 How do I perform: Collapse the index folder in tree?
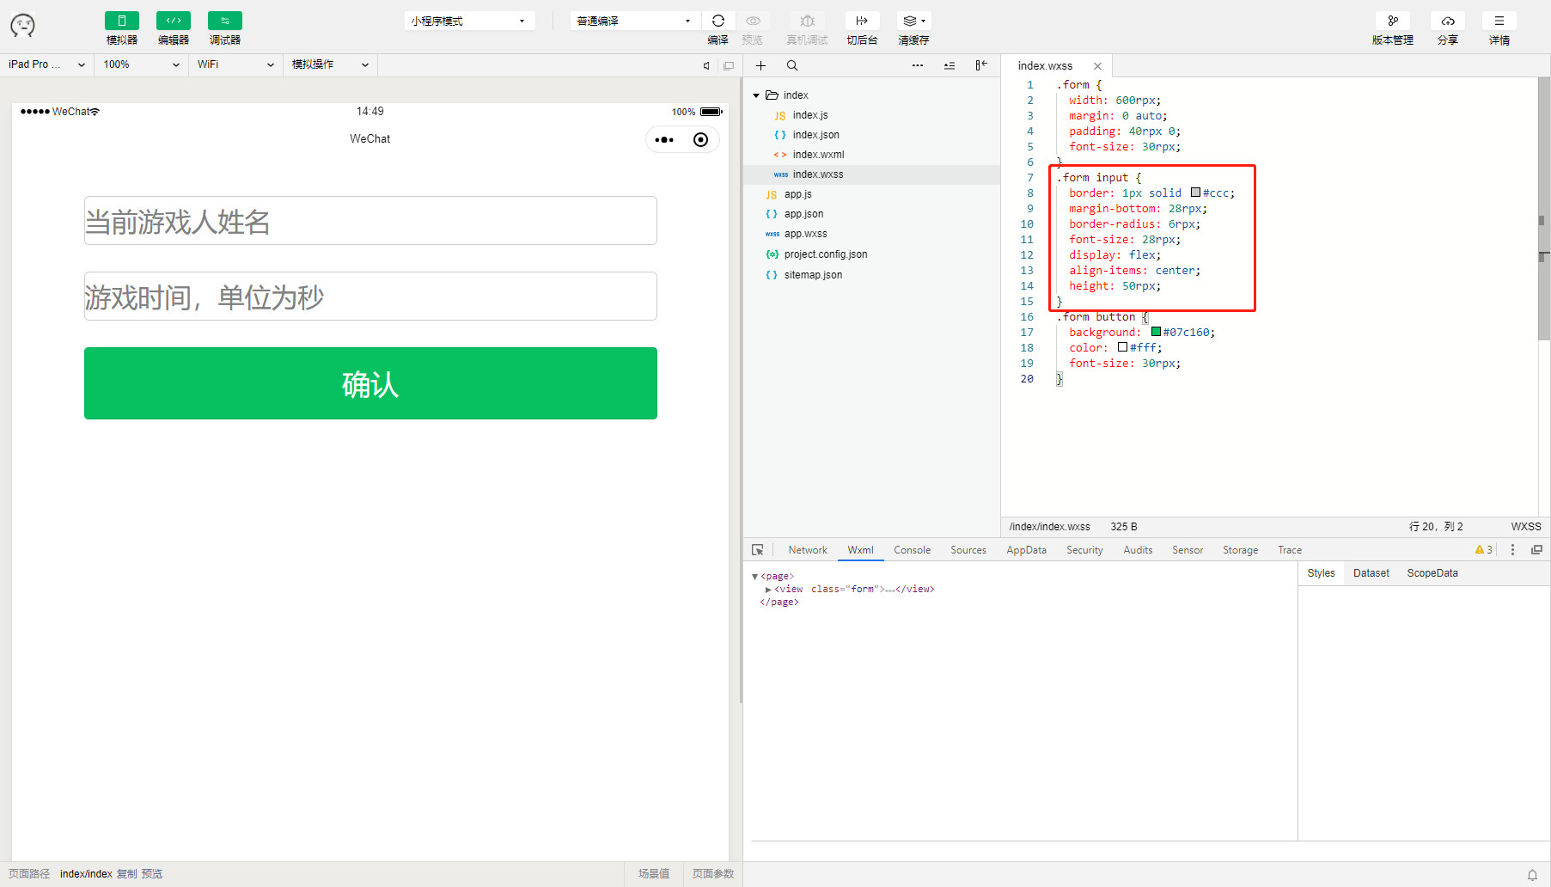pos(756,95)
